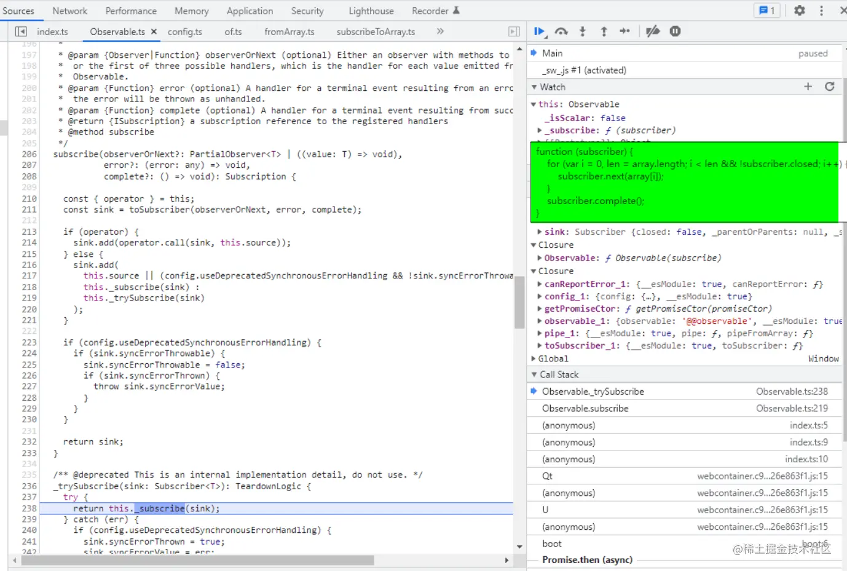The width and height of the screenshot is (847, 571).
Task: Click the code editor vertical scrollbar thumb
Action: [x=519, y=302]
